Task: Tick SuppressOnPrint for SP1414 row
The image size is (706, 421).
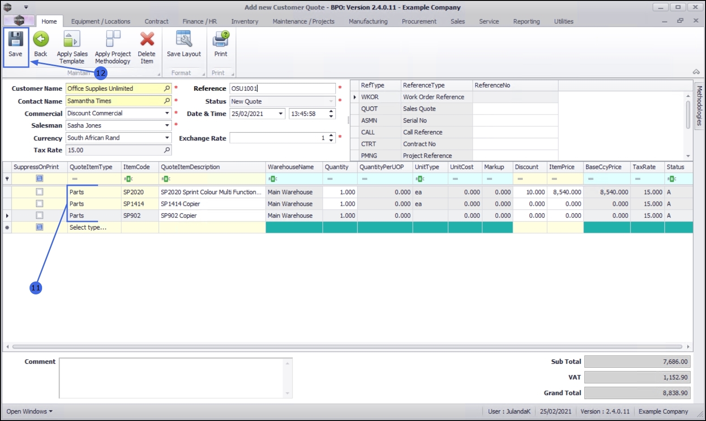Action: (39, 204)
